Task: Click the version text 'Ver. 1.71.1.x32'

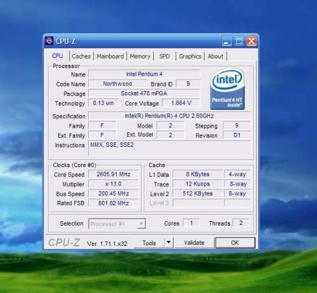Action: (107, 243)
